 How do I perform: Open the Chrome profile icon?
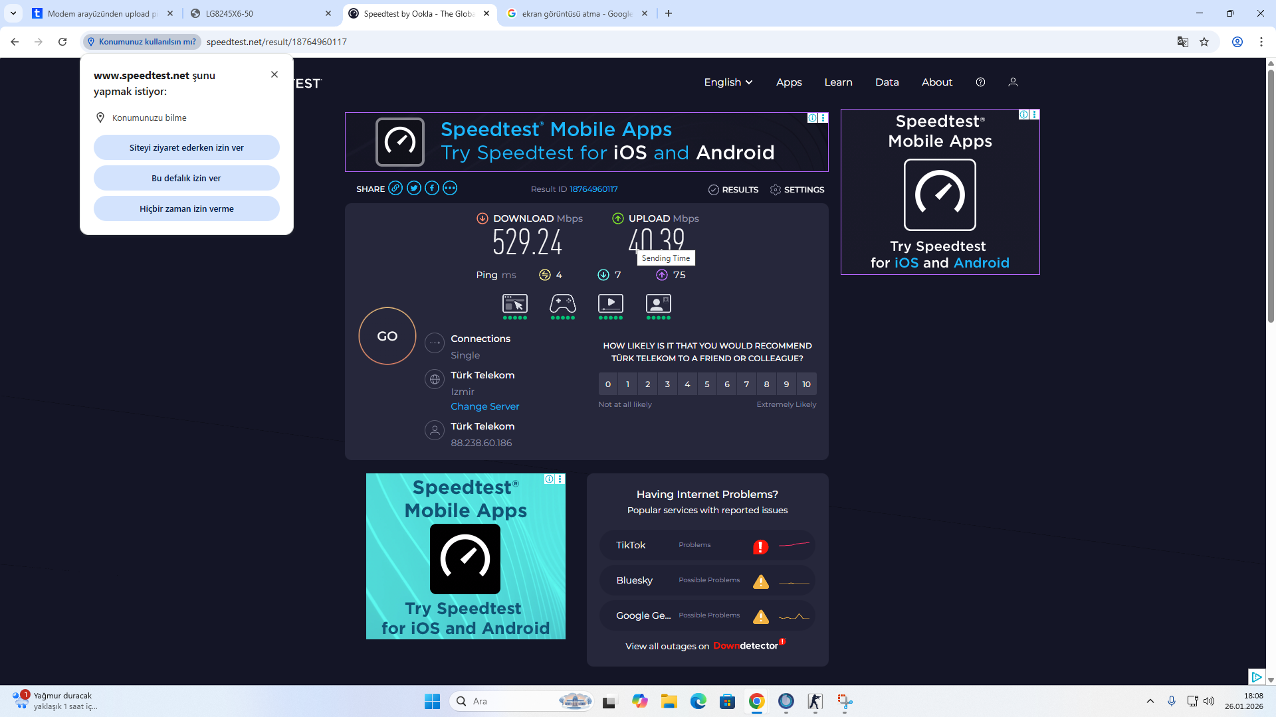coord(1237,42)
